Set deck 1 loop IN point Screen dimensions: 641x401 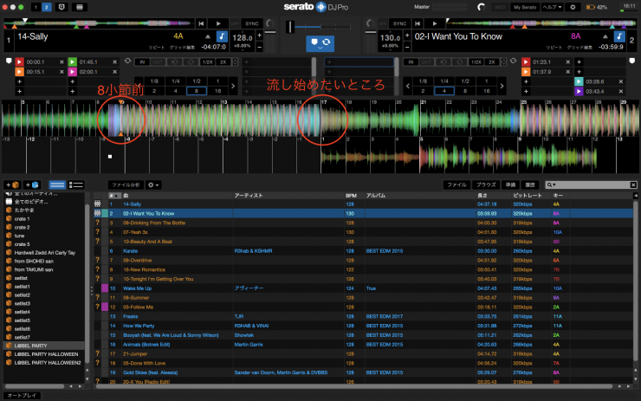click(x=142, y=62)
